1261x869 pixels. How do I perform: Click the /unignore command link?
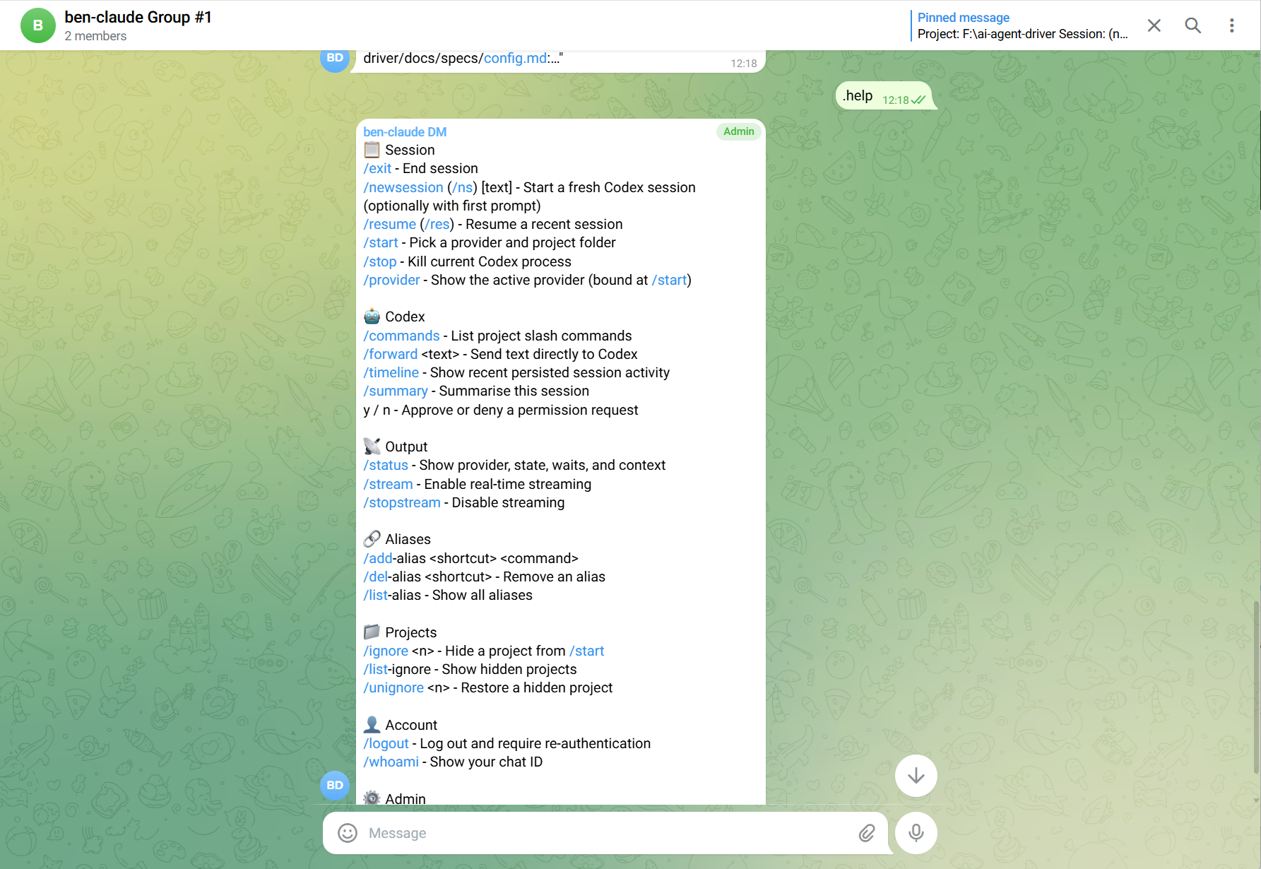coord(393,687)
